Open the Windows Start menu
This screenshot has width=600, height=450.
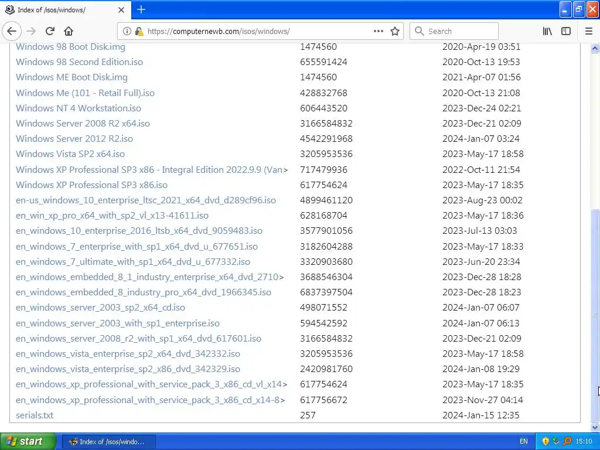click(x=28, y=441)
